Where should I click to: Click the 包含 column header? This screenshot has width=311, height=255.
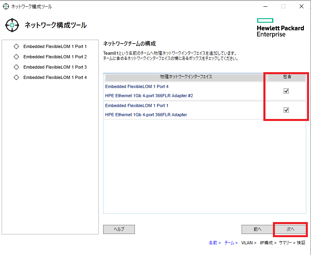(x=287, y=77)
